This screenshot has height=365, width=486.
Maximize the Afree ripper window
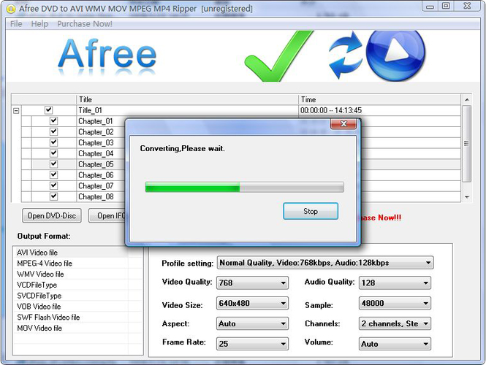coord(446,6)
